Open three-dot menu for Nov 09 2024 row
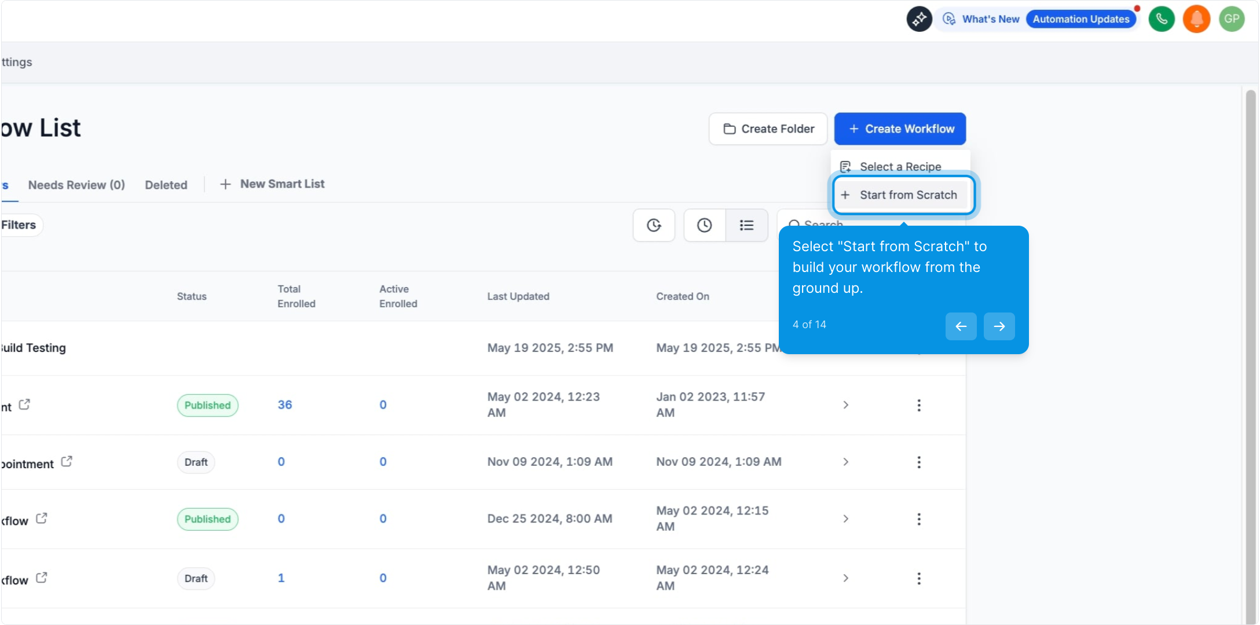The height and width of the screenshot is (625, 1260). [919, 462]
